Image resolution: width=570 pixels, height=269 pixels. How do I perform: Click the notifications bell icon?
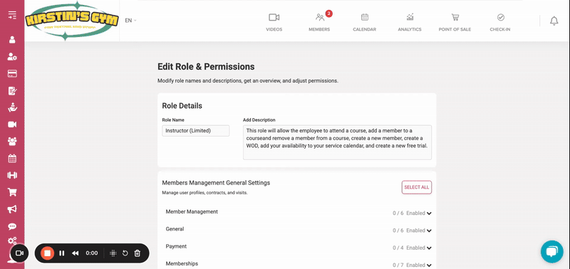tap(554, 21)
